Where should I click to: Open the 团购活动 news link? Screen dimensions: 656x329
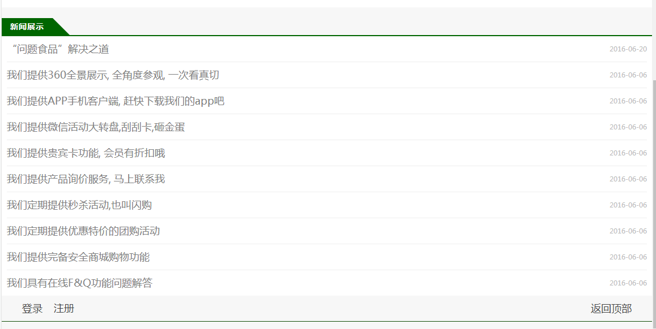coord(83,231)
